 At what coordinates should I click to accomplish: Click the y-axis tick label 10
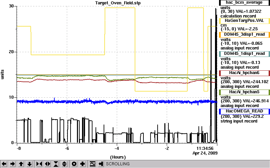coord(11,97)
